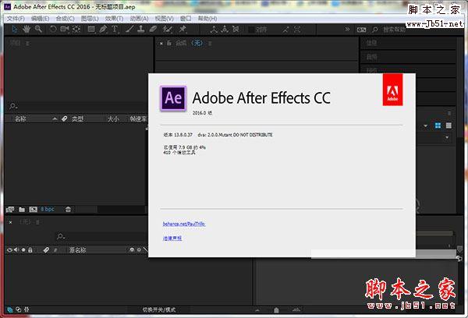The height and width of the screenshot is (318, 468).
Task: Click the label tag column header in Project panel
Action: pyautogui.click(x=64, y=118)
